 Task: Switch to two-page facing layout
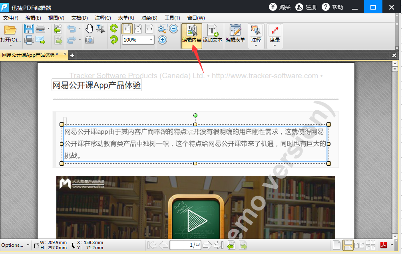pos(359,245)
